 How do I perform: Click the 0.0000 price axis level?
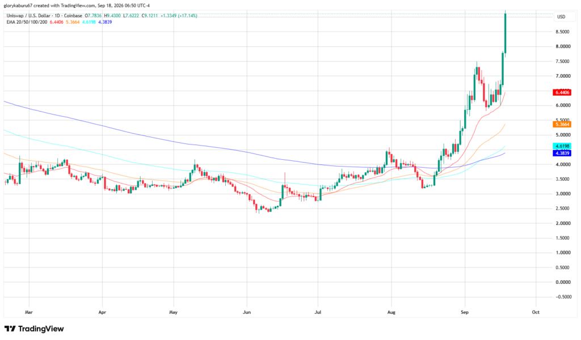click(x=563, y=282)
